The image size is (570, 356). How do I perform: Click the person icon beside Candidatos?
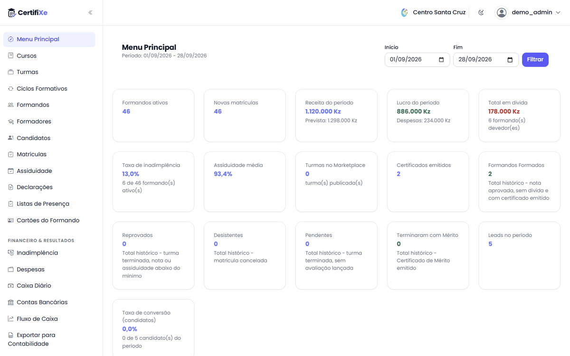tap(11, 138)
